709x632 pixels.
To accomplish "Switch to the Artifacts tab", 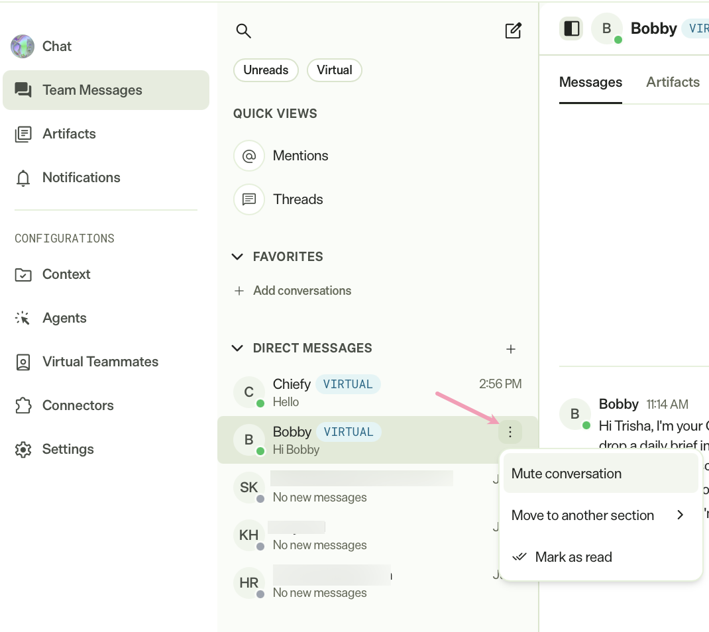I will point(673,82).
